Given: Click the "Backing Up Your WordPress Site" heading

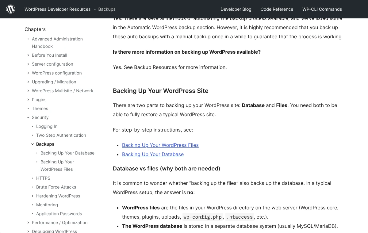Looking at the screenshot, I should click(x=161, y=91).
